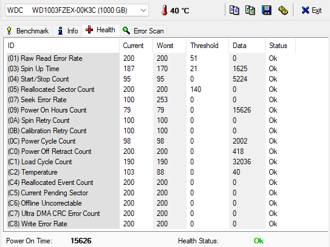Select the Current Pending Sector row

[x=151, y=193]
